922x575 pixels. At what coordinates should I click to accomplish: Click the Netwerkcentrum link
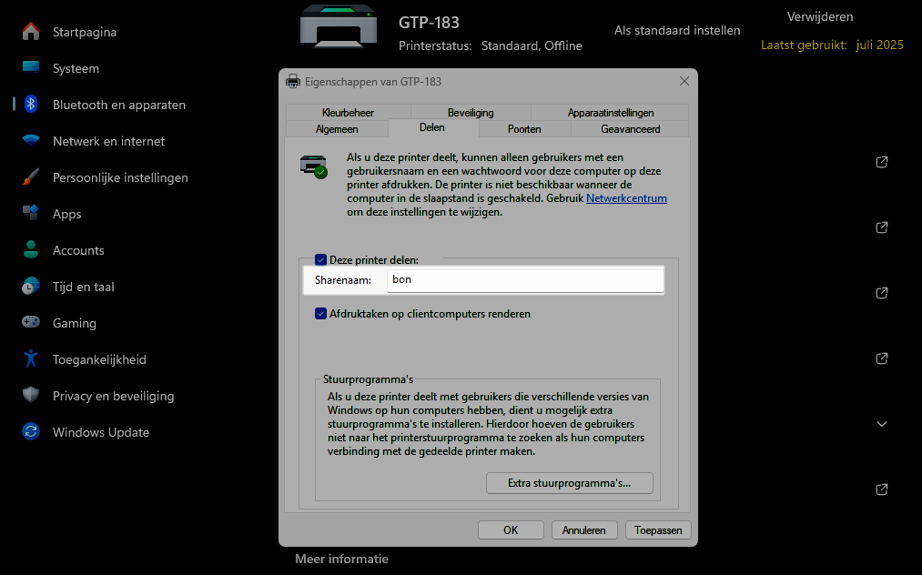pos(626,197)
